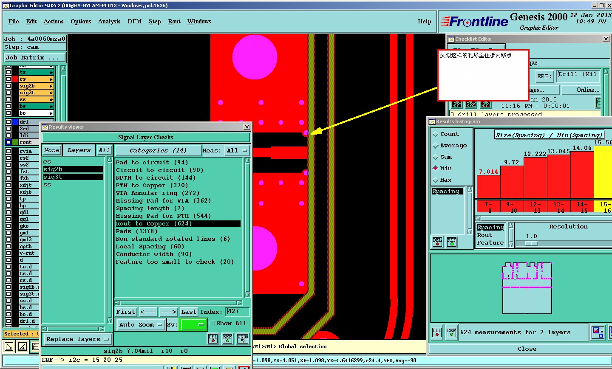Click export icon right of 624 measurements
Viewport: 612px width, 369px height.
pyautogui.click(x=598, y=332)
